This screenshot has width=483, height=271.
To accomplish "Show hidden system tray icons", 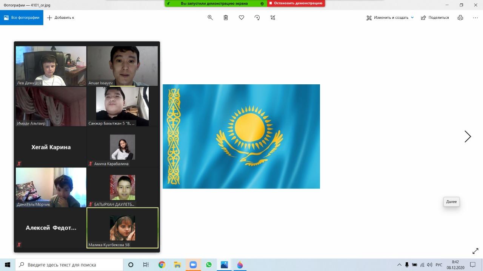I will (x=399, y=265).
